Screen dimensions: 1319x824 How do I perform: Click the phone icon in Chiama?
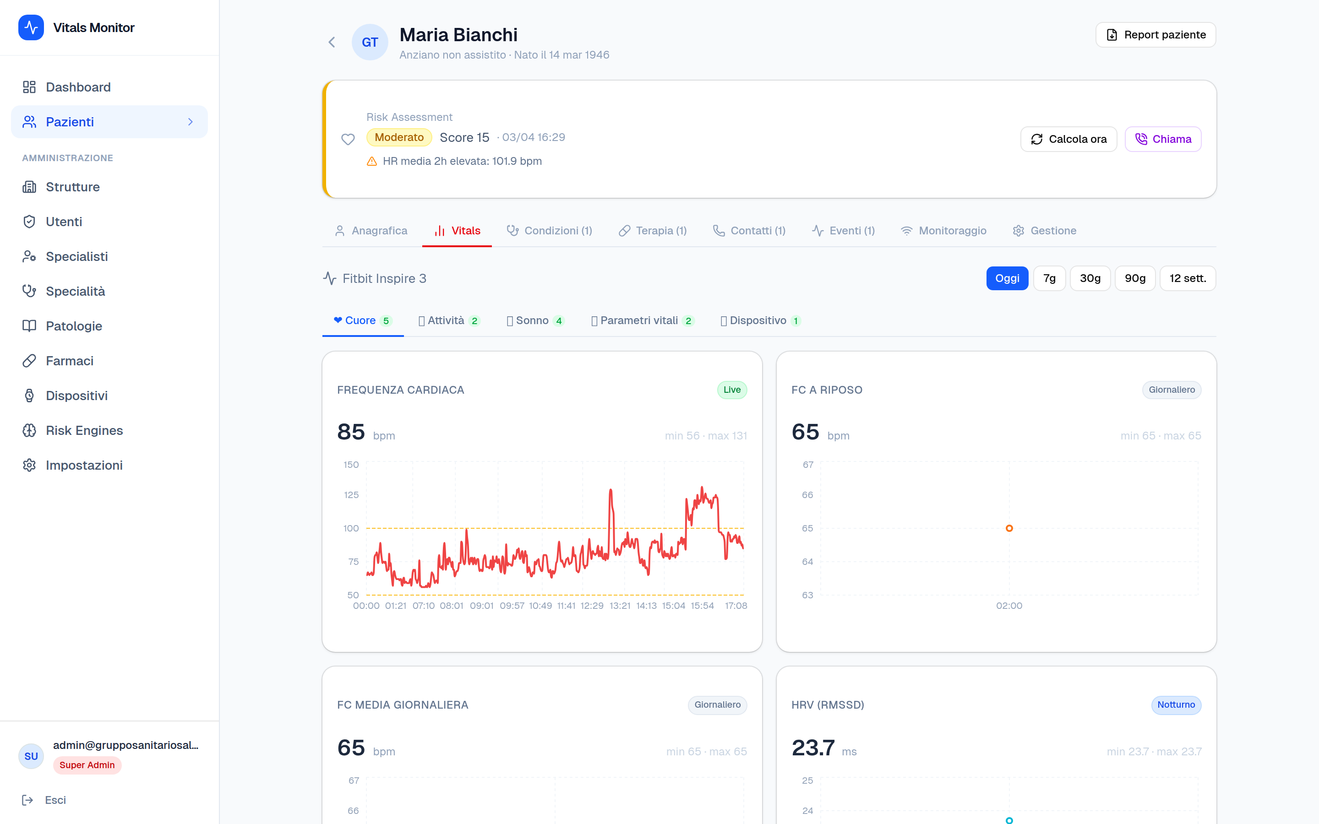(1141, 140)
